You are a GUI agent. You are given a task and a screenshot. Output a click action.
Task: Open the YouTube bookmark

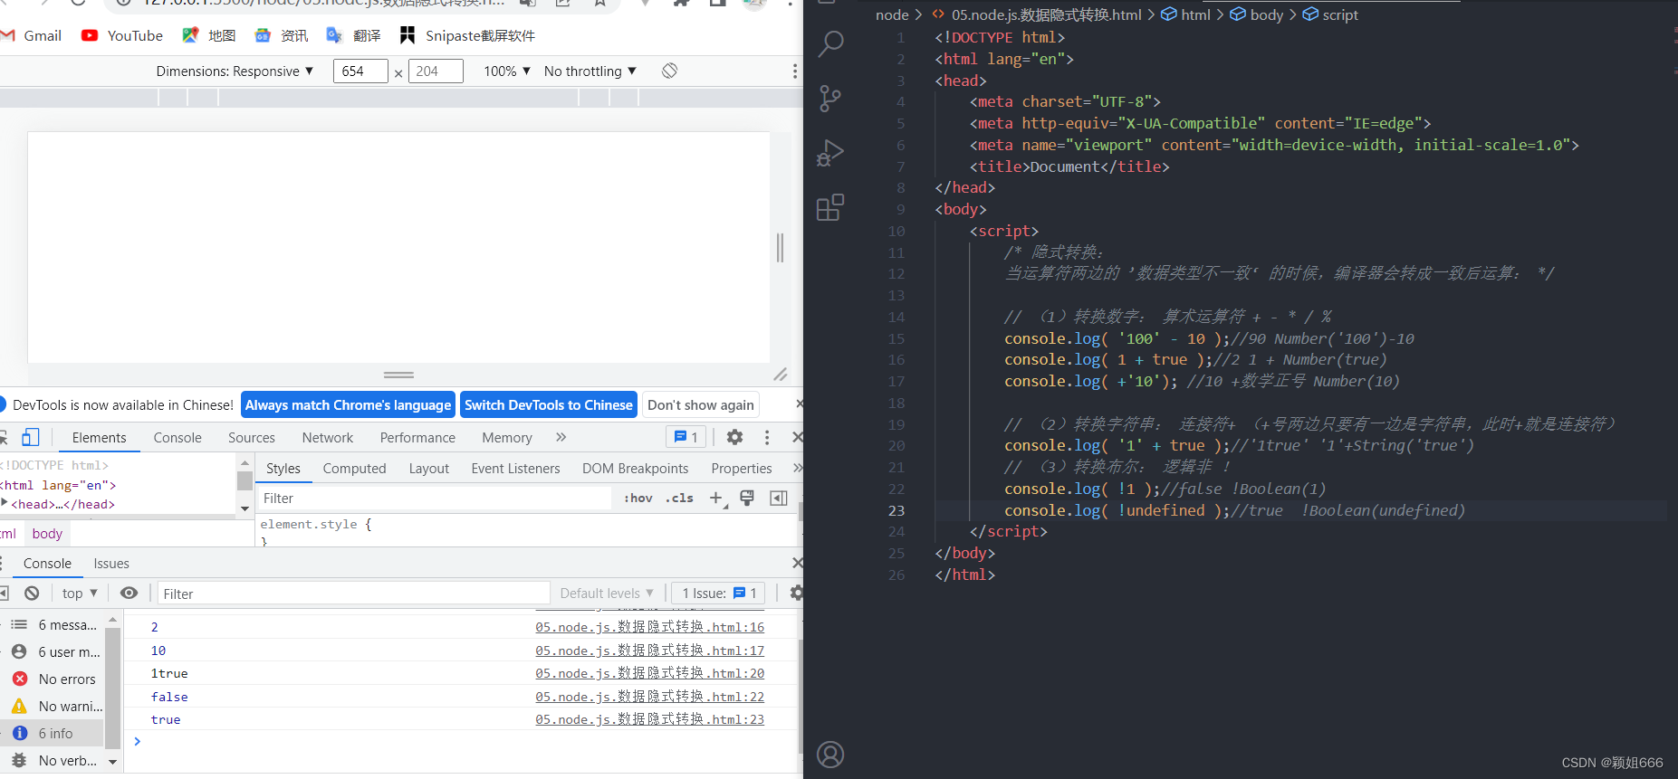122,35
